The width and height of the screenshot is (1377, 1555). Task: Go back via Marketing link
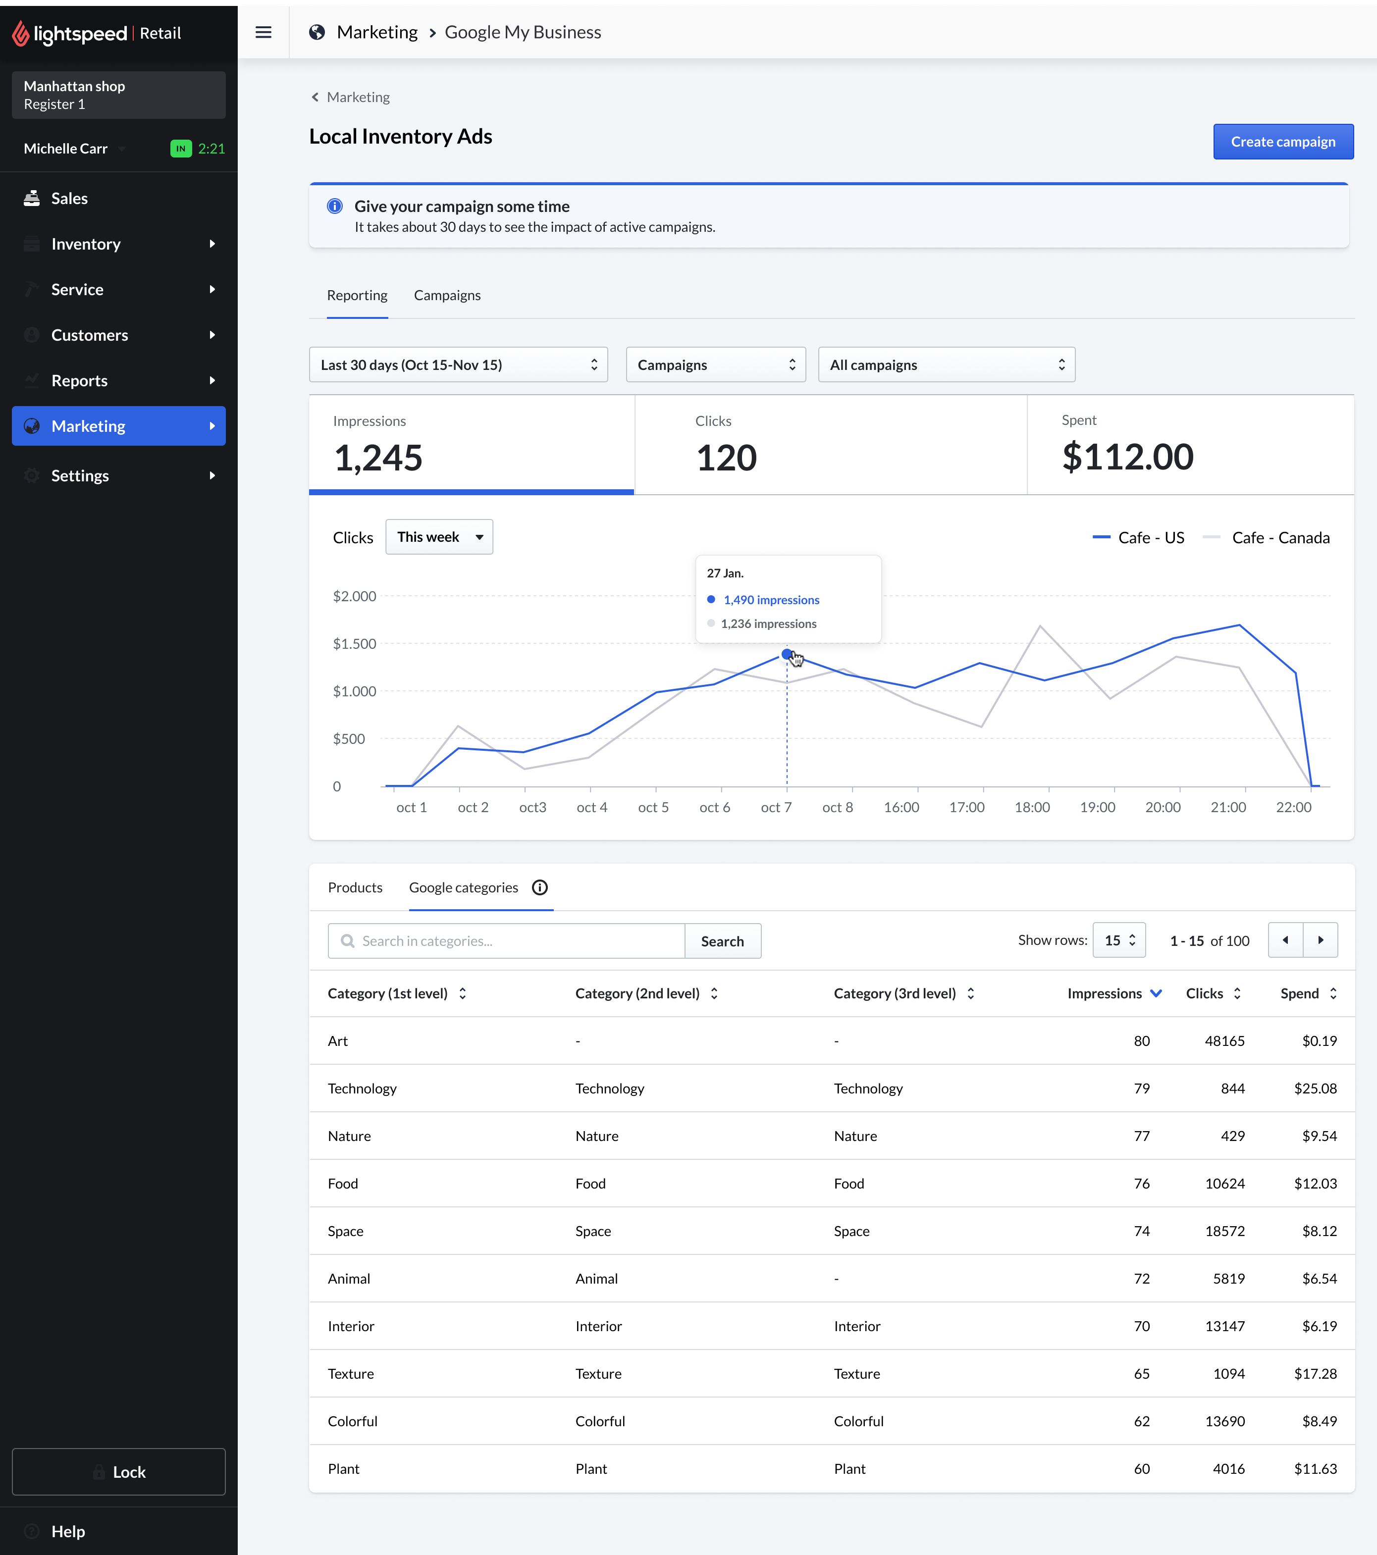pos(358,98)
